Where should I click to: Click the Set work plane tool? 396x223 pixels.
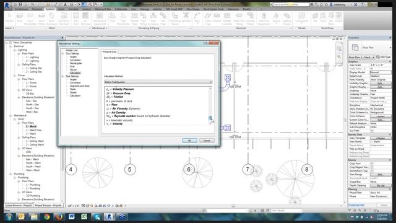coord(315,18)
